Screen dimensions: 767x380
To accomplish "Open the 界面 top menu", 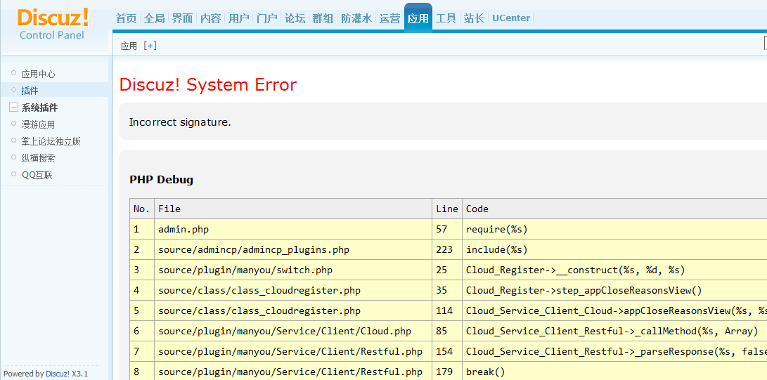I will click(x=183, y=18).
